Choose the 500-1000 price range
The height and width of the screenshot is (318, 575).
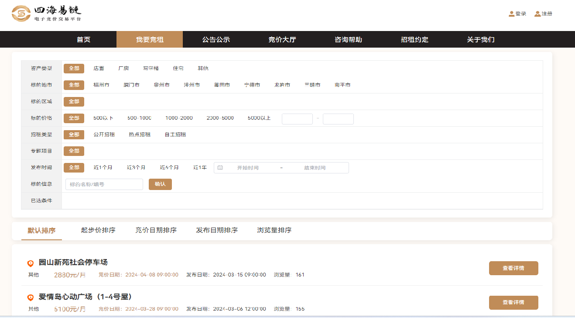(139, 118)
